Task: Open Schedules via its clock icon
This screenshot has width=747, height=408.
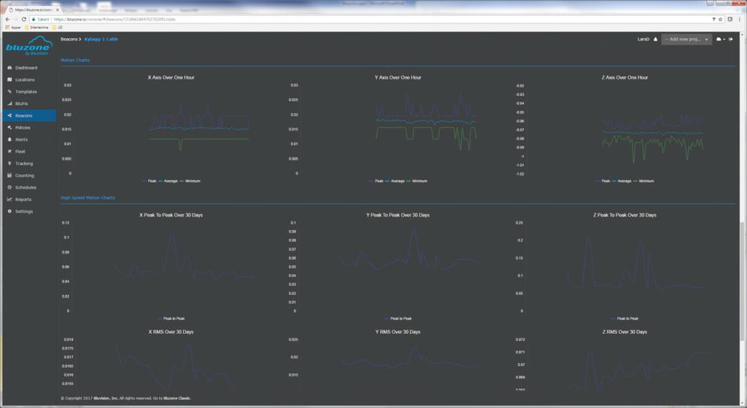Action: point(9,187)
